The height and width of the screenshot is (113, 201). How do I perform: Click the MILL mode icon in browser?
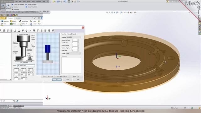coord(2,18)
